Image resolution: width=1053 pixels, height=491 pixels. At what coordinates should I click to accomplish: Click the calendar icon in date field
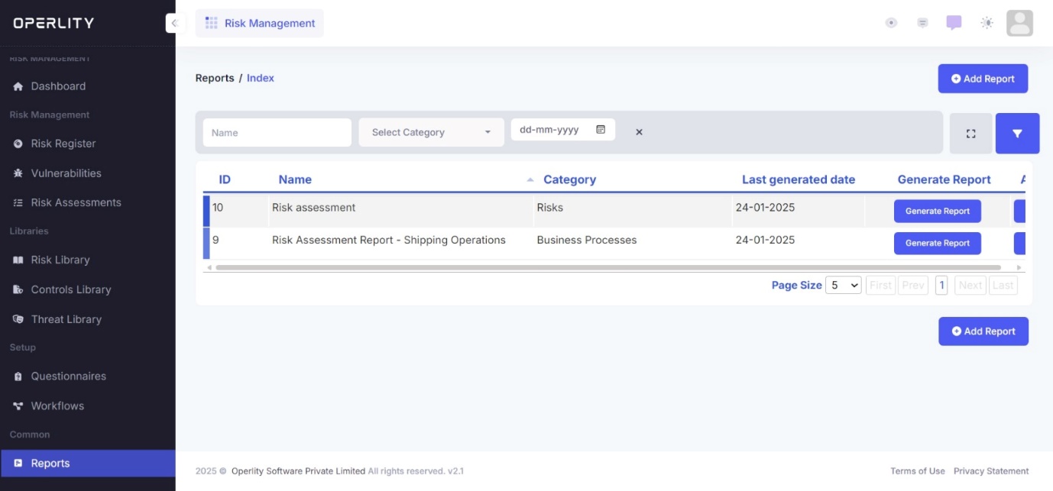[601, 130]
